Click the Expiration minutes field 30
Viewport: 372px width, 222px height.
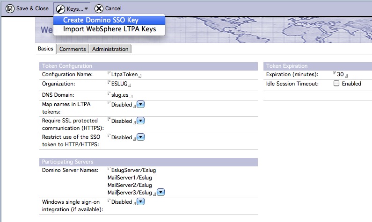click(x=340, y=74)
